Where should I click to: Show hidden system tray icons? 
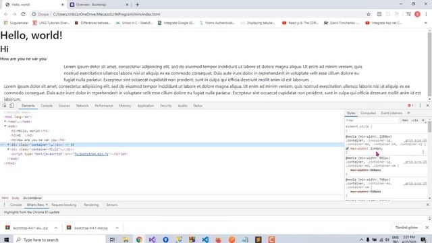[361, 240]
